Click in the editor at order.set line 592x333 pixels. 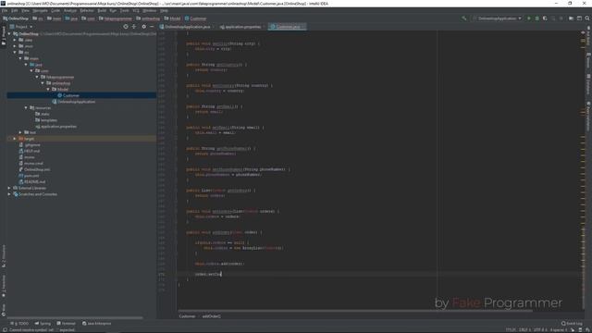coord(208,274)
